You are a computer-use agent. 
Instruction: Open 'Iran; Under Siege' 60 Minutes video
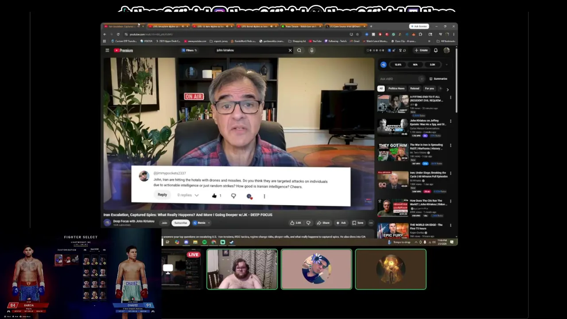click(393, 180)
